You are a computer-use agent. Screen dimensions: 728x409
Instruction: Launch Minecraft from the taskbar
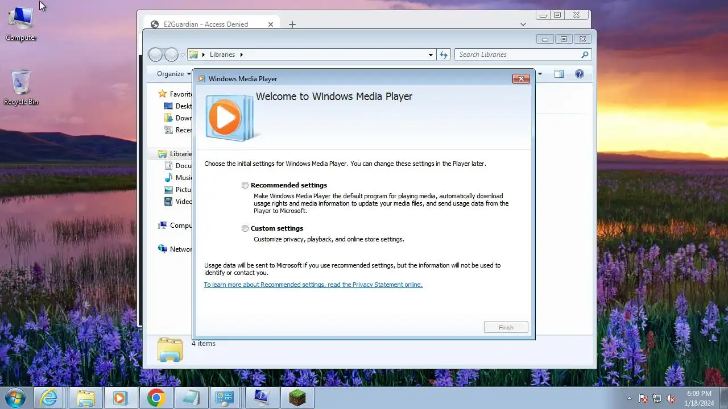297,398
